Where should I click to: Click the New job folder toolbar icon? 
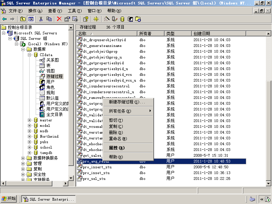(138, 19)
